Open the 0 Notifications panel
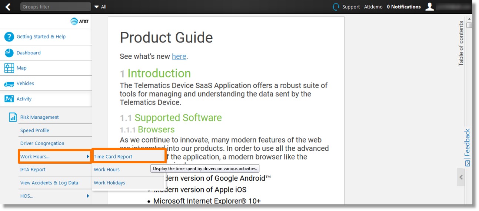The width and height of the screenshot is (479, 211). 404,7
